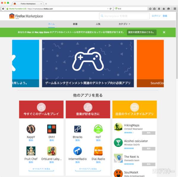Image resolution: width=178 pixels, height=177 pixels.
Task: Open The Next Is map icon
Action: [x=118, y=158]
